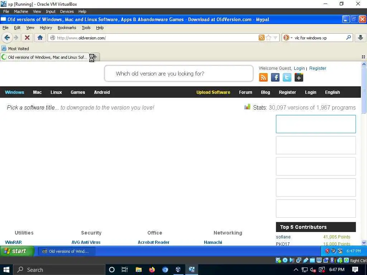Click contributor name sofiane
The height and width of the screenshot is (275, 367).
point(283,237)
